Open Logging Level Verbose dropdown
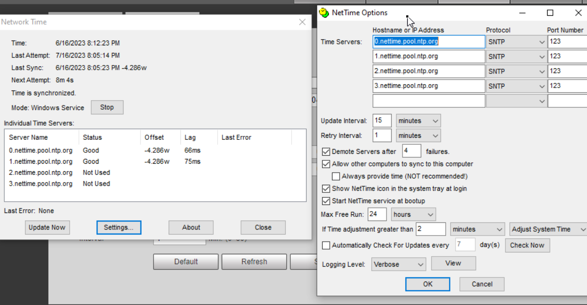The width and height of the screenshot is (587, 305). click(399, 264)
